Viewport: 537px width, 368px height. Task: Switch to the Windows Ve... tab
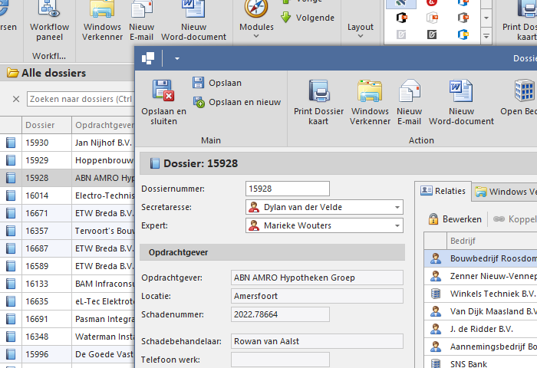point(505,192)
